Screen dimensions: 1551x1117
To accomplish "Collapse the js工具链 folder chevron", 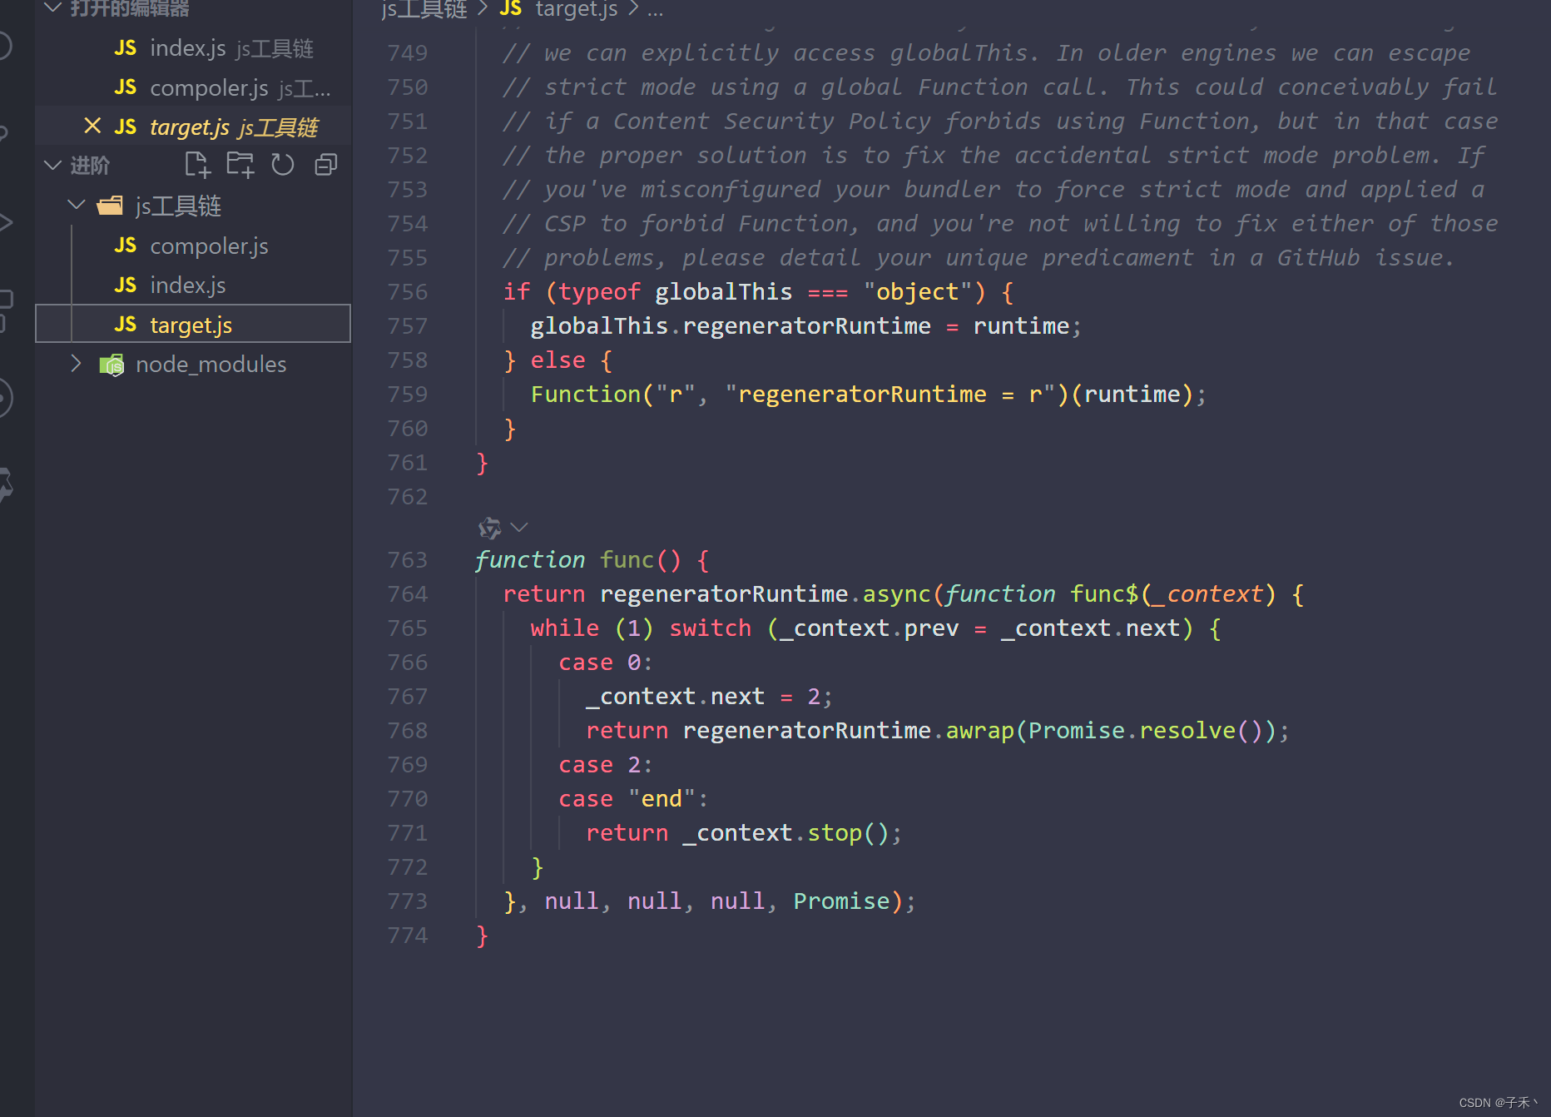I will (77, 205).
